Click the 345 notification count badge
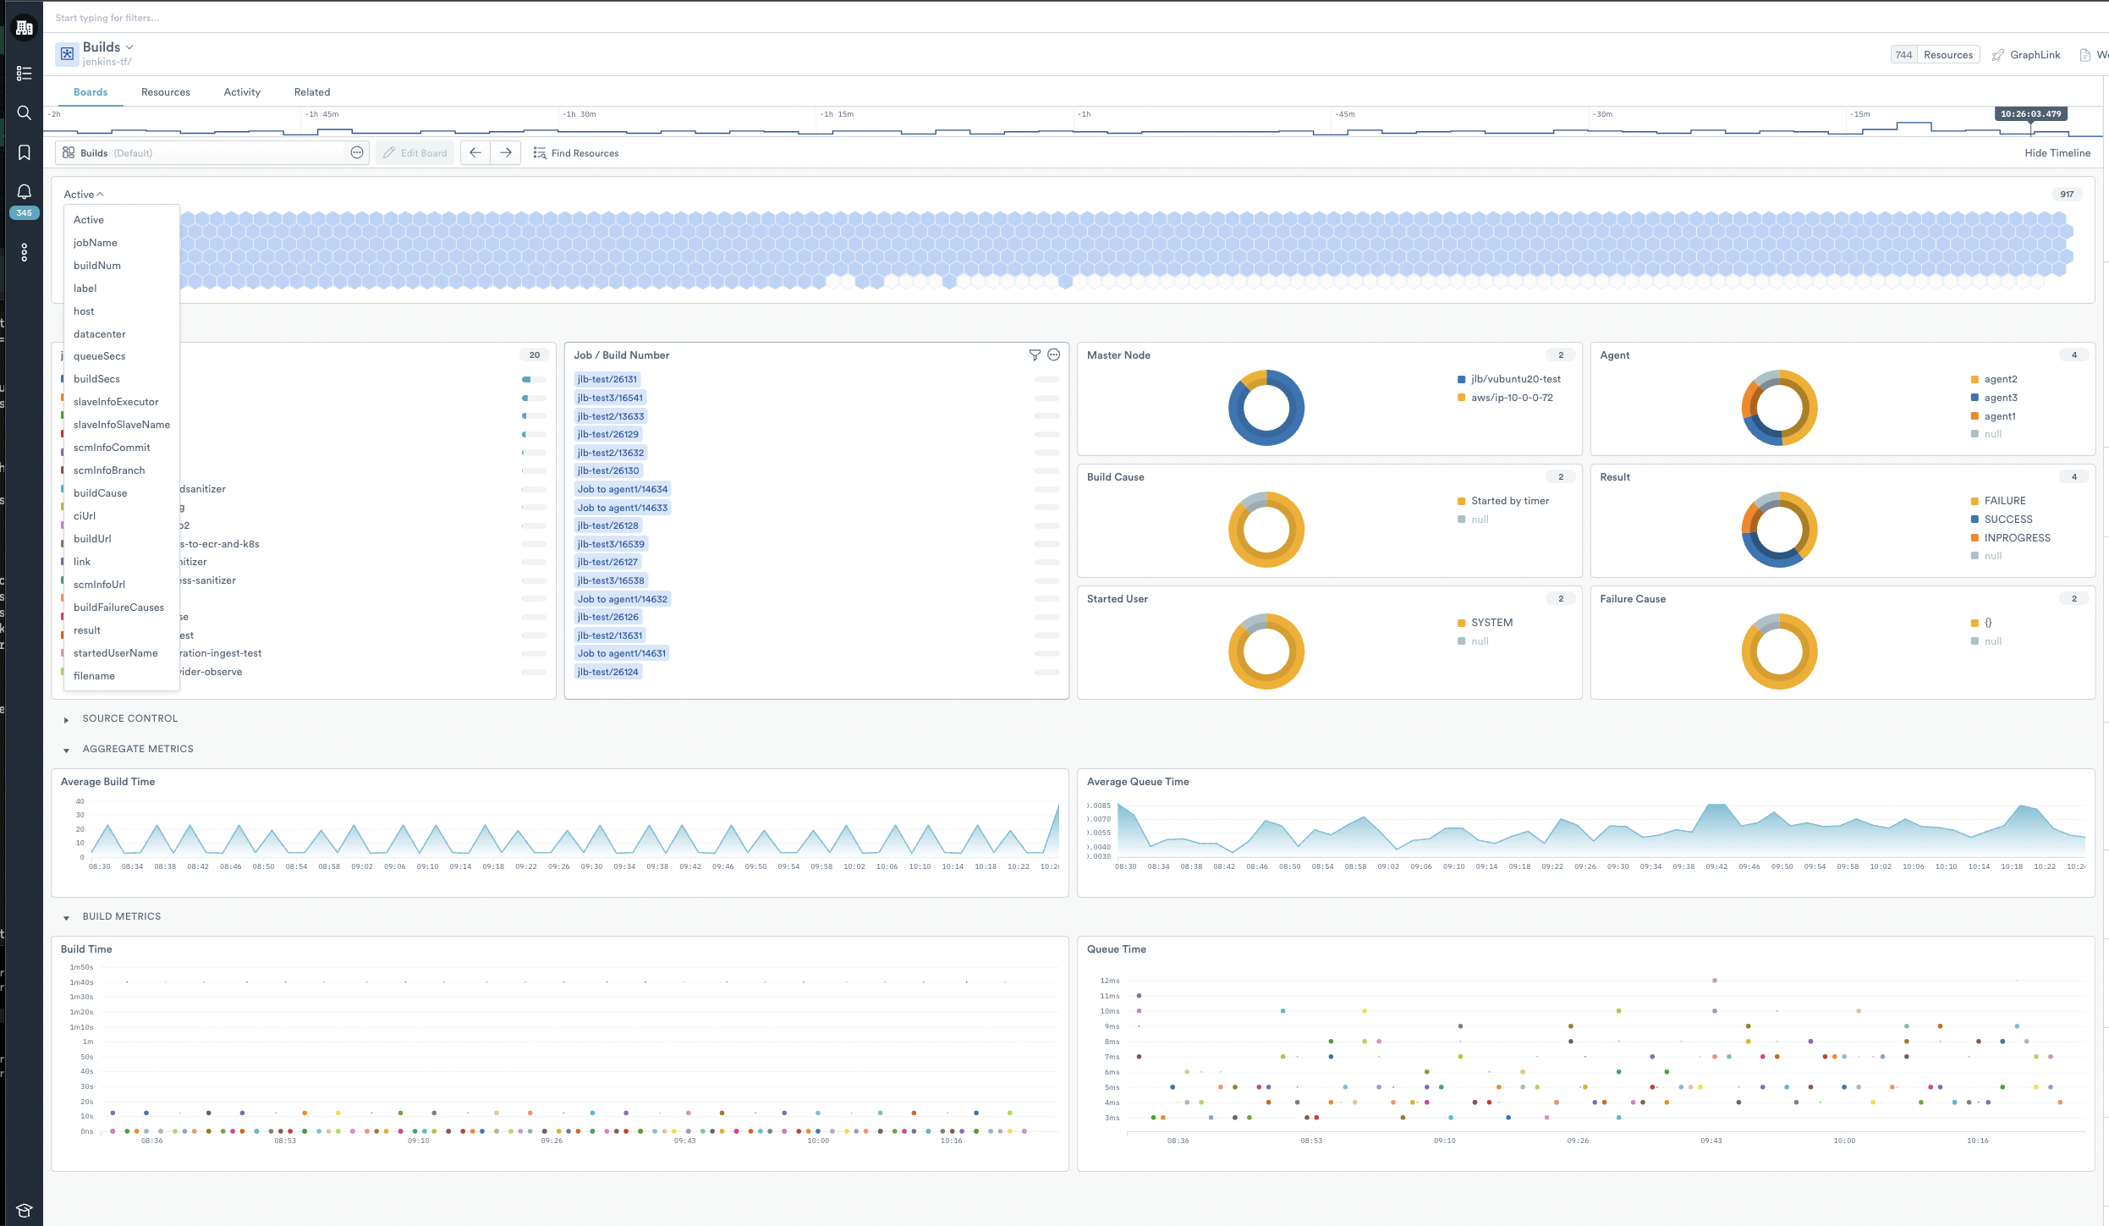 24,213
